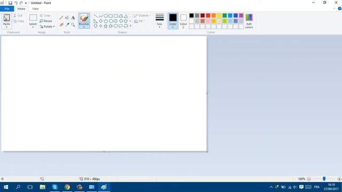Screen dimensions: 342x192
Task: Expand the Brushes dropdown arrow
Action: pos(84,27)
